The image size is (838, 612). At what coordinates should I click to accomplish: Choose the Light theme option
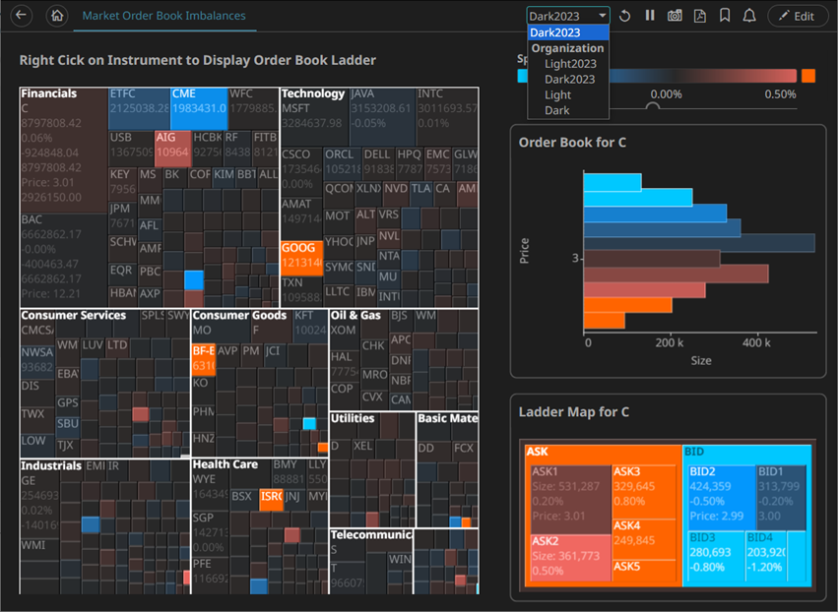557,95
